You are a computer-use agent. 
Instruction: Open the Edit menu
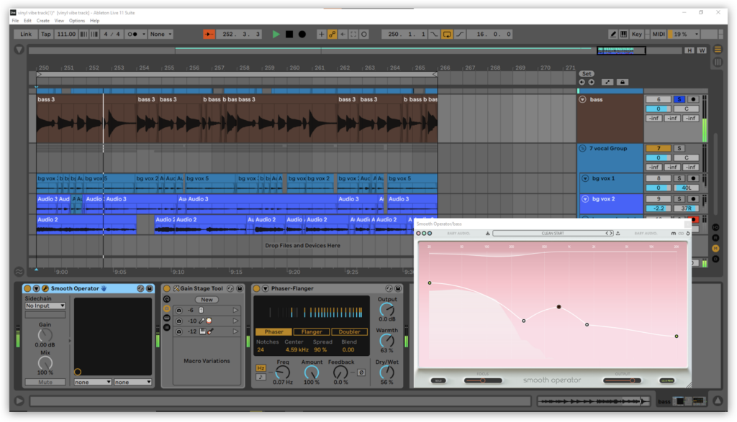28,21
